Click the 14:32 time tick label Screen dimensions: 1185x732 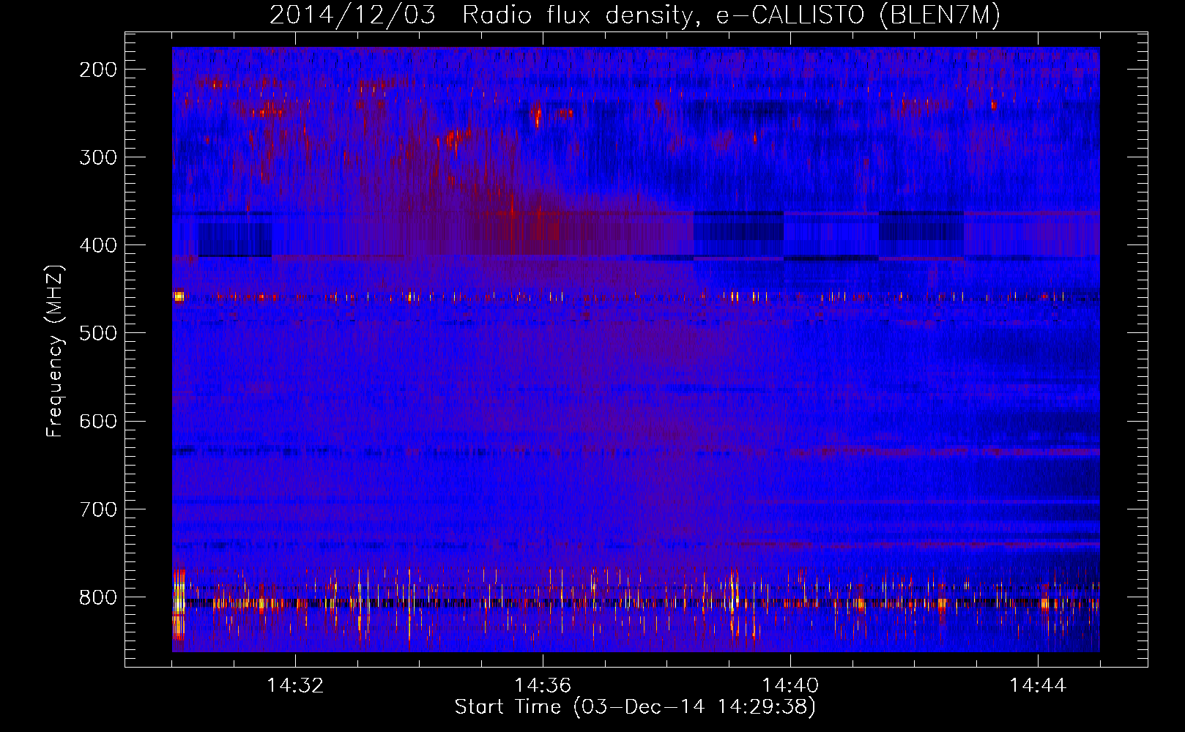pos(295,686)
